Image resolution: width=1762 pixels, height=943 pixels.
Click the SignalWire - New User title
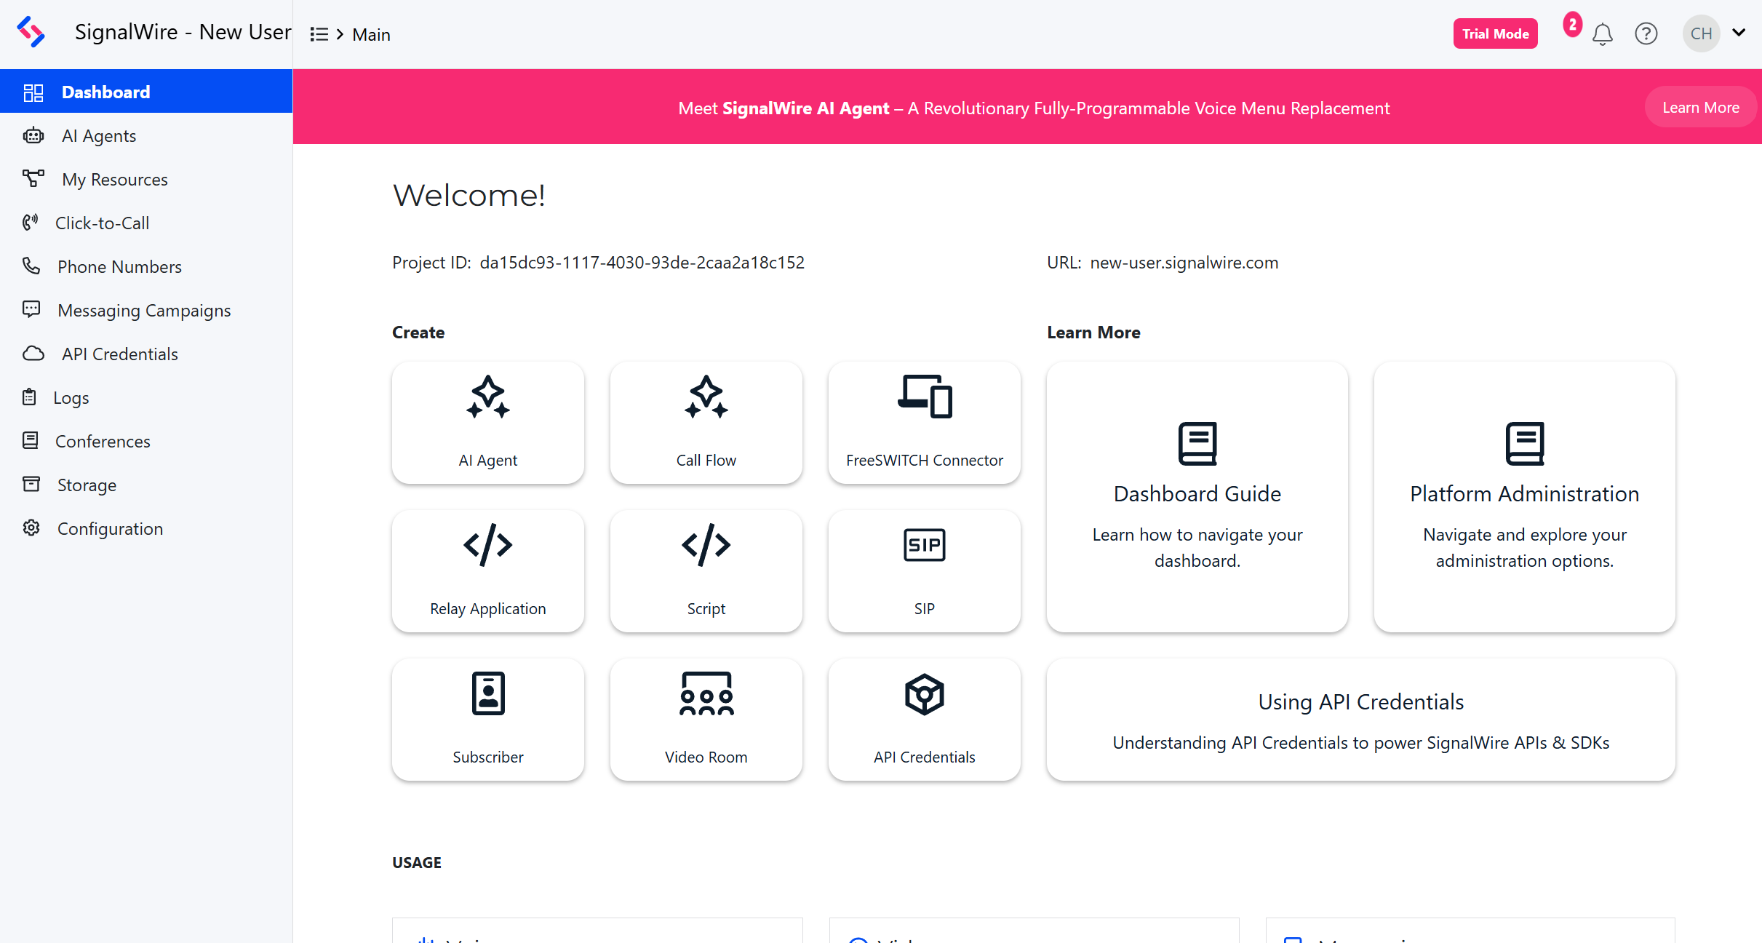(x=183, y=32)
